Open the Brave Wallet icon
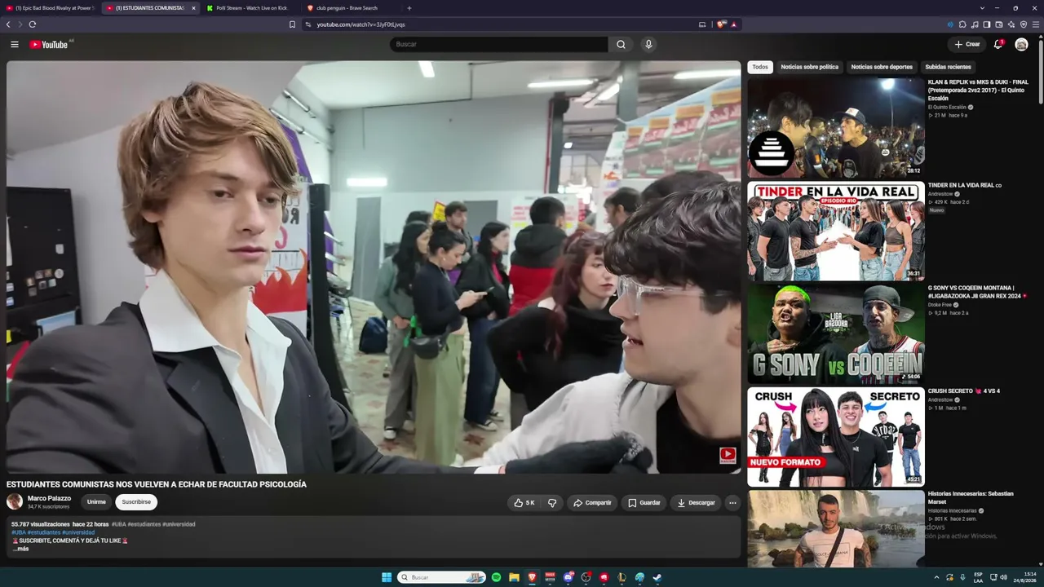This screenshot has height=587, width=1044. click(999, 24)
